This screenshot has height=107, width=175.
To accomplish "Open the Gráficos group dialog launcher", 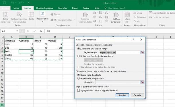I will click(121, 25).
